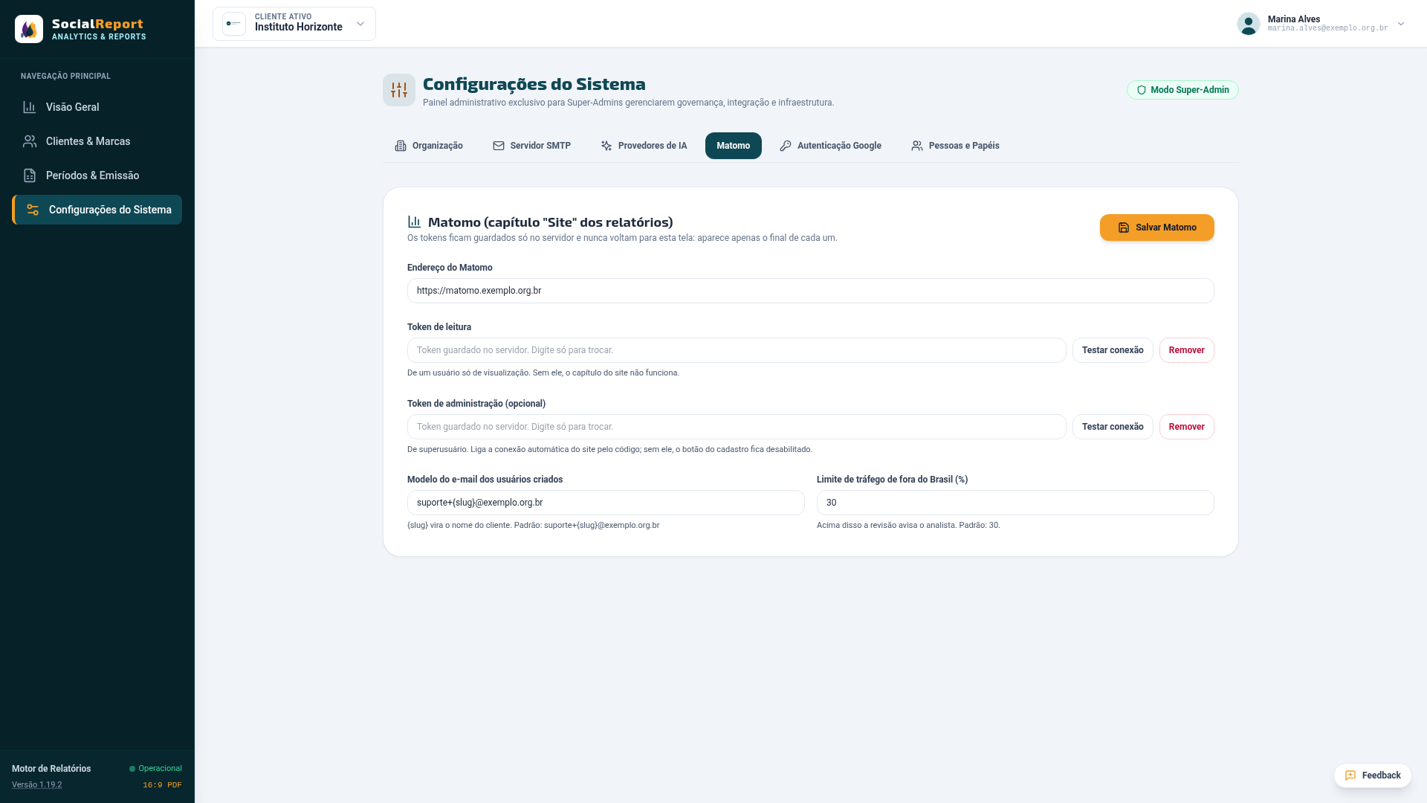Click the floppy disk icon in Salvar Matomo
Image resolution: width=1427 pixels, height=803 pixels.
click(1124, 228)
